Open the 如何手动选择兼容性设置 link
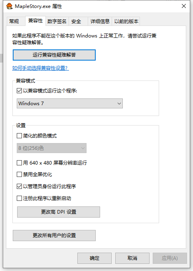This screenshot has height=271, width=193. [40, 68]
